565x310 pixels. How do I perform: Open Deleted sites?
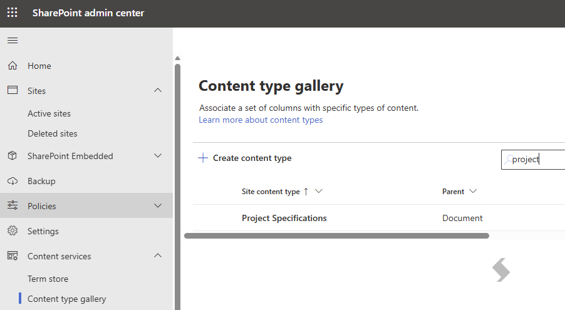coord(53,134)
